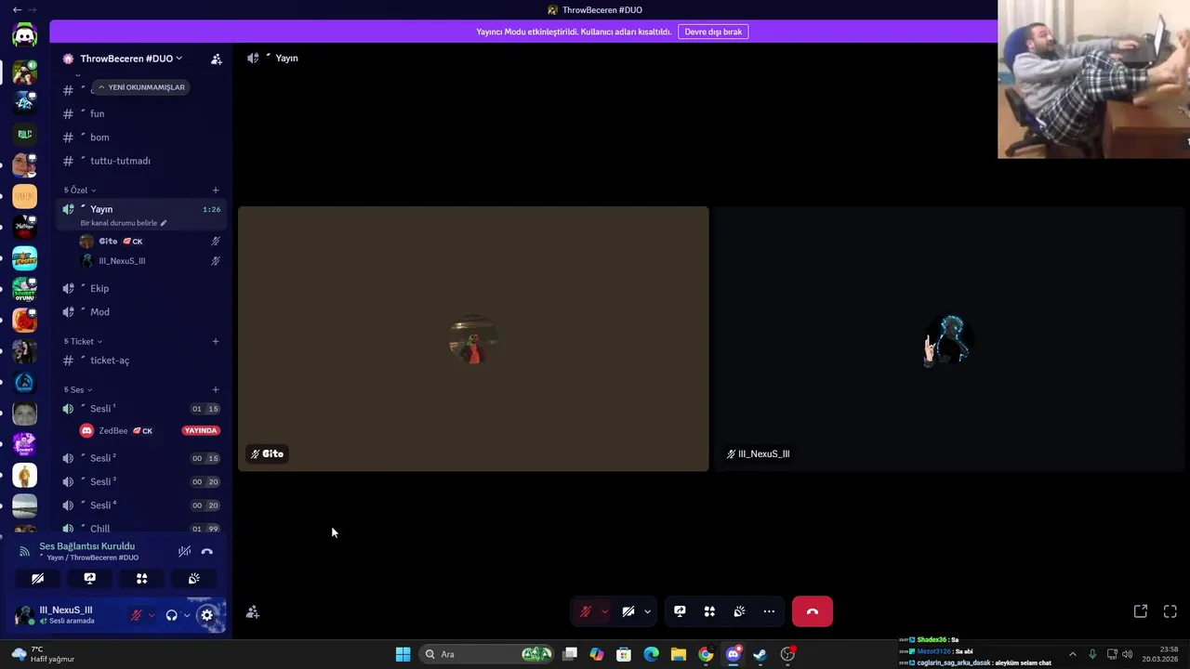Open soundboard from the call control bar
This screenshot has width=1190, height=669.
(739, 611)
